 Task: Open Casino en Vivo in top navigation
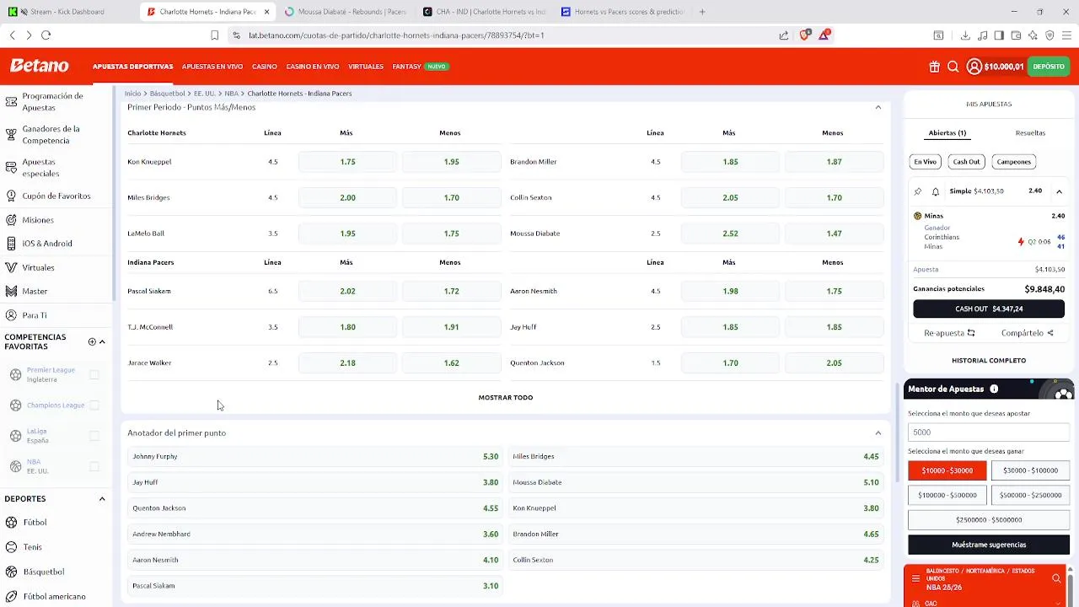click(x=313, y=67)
